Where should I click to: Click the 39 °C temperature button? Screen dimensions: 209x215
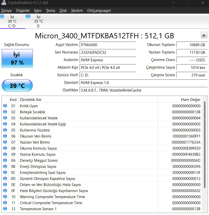tap(17, 86)
